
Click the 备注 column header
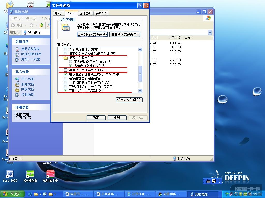coord(188,38)
